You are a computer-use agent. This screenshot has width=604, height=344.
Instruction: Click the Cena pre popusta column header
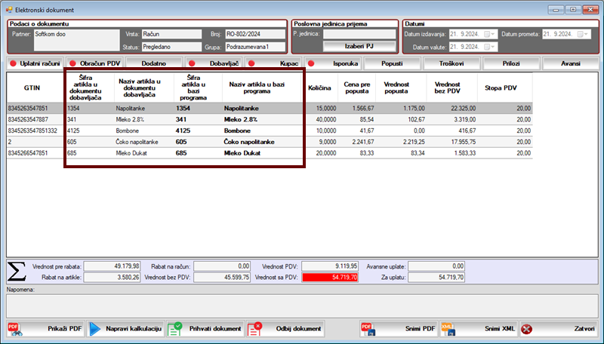356,88
